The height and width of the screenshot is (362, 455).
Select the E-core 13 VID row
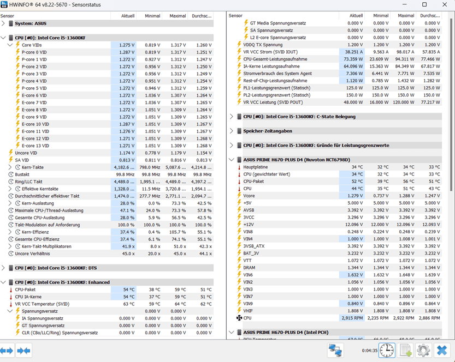tap(107, 146)
